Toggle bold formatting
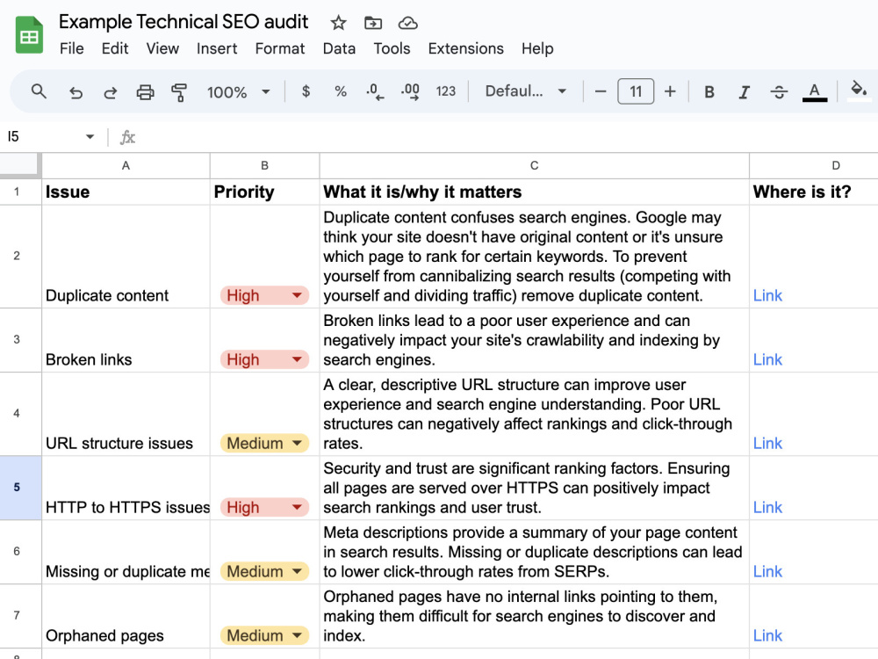Viewport: 878px width, 659px height. tap(709, 92)
